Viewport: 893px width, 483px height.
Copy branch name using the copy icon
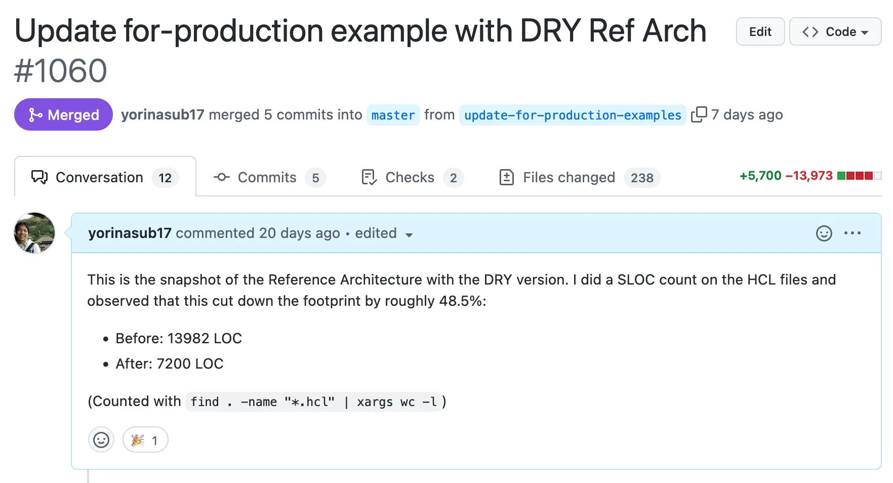[x=699, y=114]
